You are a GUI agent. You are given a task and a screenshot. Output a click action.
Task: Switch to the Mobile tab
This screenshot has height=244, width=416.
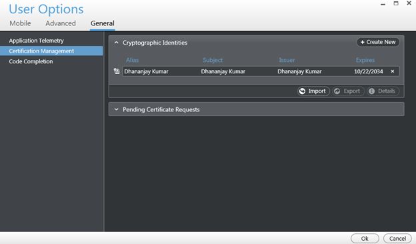pos(20,23)
